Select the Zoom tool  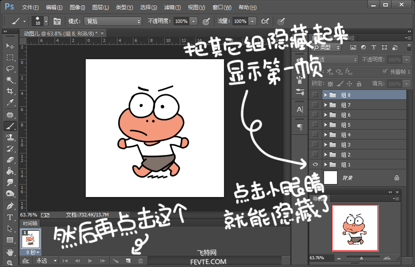pyautogui.click(x=10, y=263)
